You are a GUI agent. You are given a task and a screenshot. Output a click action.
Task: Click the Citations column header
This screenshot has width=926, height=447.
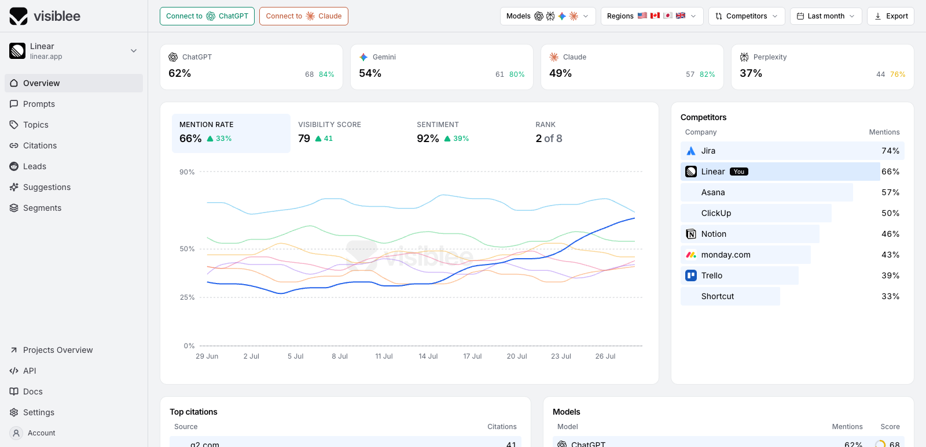tap(502, 427)
